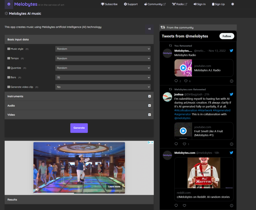Open the #AIcolloaboration hashtag
Viewport: 256px width, 210px height.
(186, 110)
